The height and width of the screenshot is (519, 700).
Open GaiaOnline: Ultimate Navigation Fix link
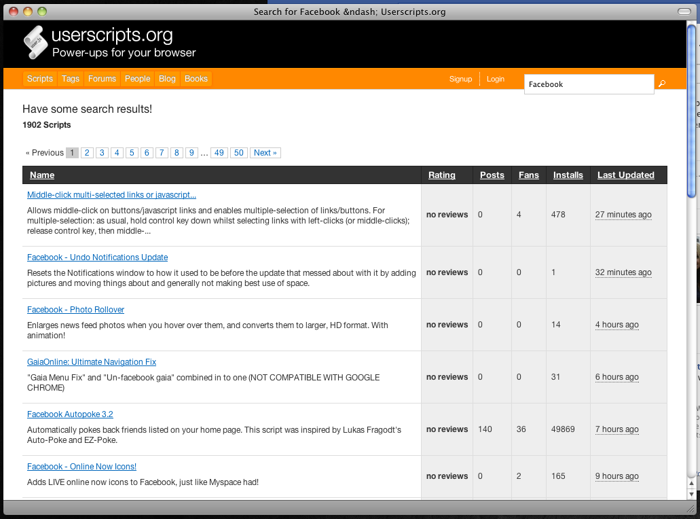[x=92, y=362]
